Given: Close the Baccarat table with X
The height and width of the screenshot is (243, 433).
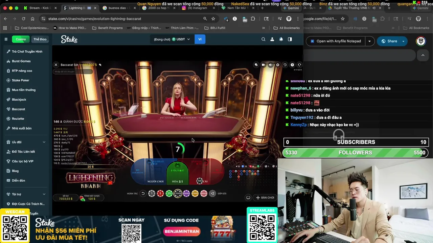Looking at the screenshot, I should (x=56, y=65).
